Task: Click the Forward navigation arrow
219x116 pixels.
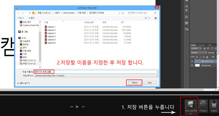Action: pos(22,13)
